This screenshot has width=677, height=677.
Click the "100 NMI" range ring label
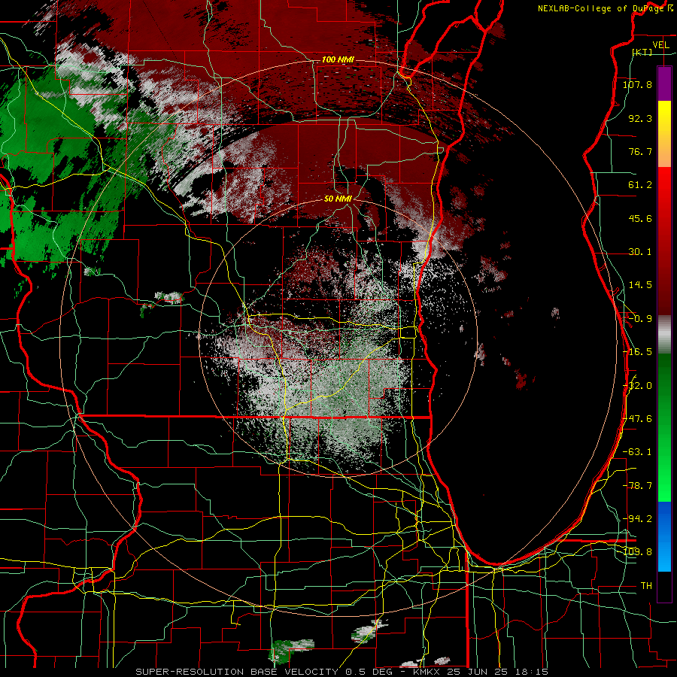[338, 59]
